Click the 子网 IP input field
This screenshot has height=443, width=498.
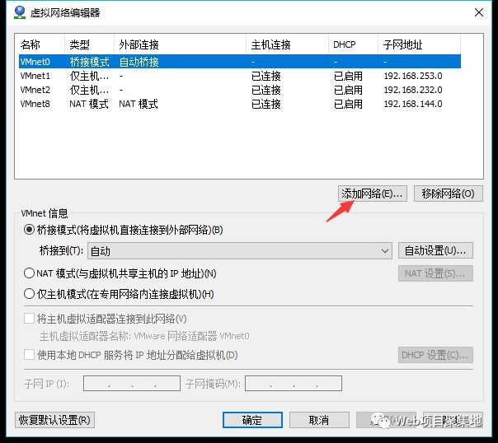tap(132, 384)
